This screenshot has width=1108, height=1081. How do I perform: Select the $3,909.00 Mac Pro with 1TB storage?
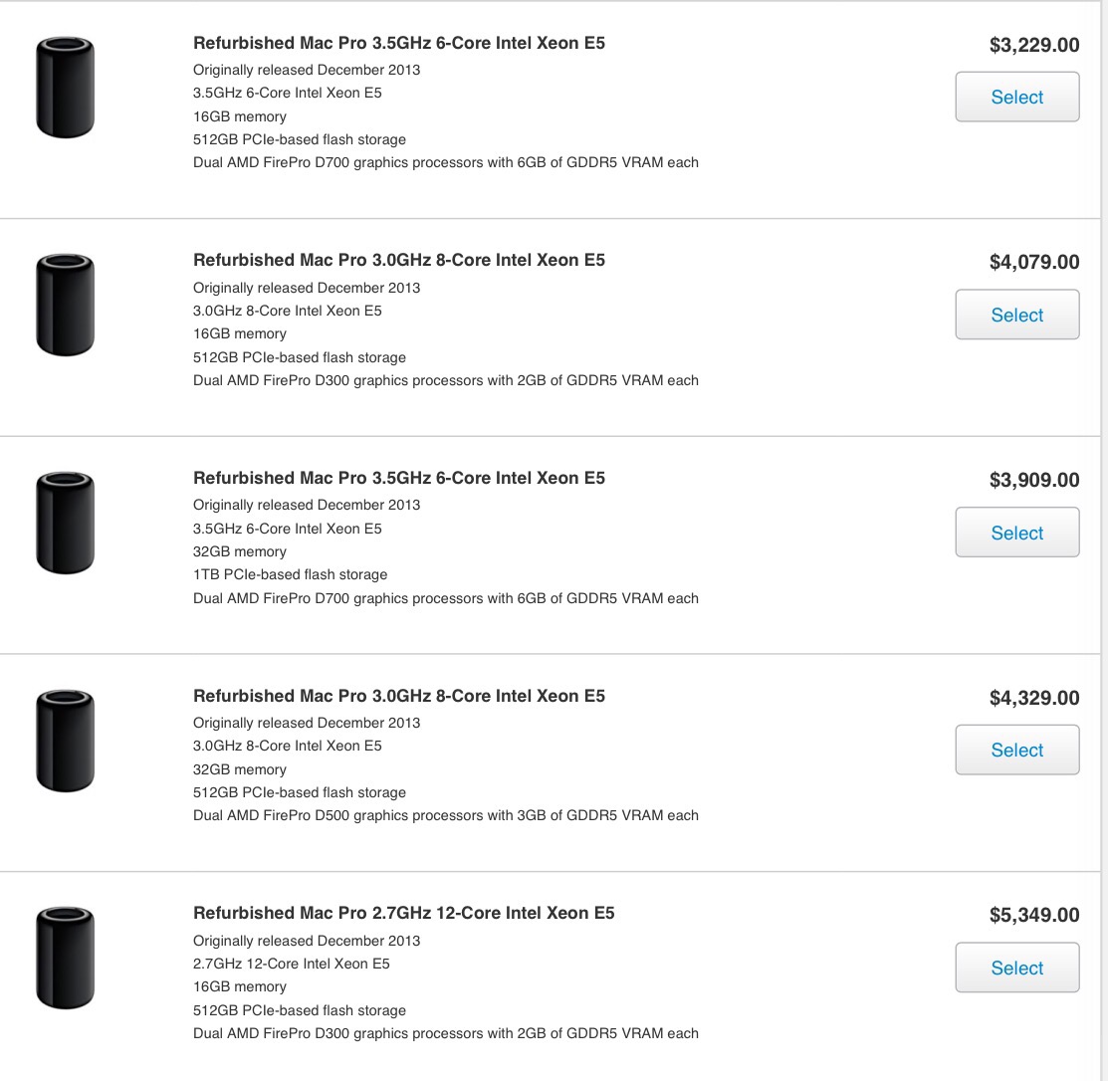pyautogui.click(x=1016, y=532)
